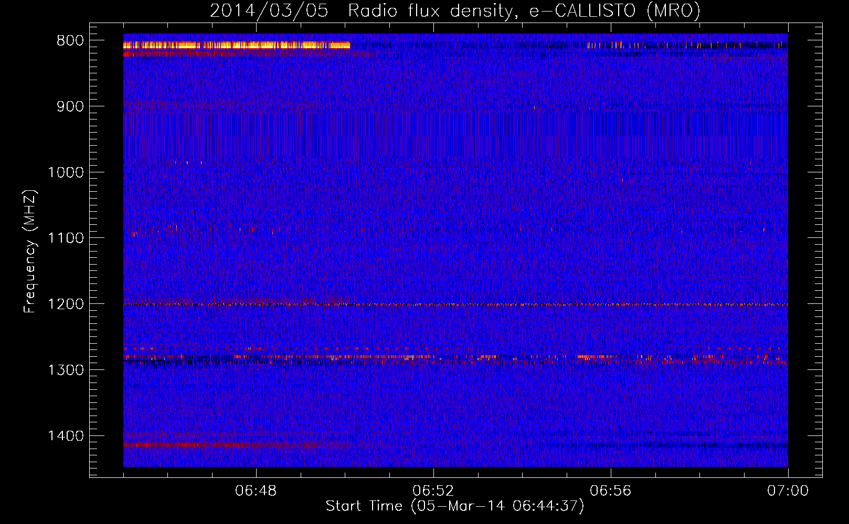
Task: Select the 1400 frequency tick label
Action: tap(66, 436)
